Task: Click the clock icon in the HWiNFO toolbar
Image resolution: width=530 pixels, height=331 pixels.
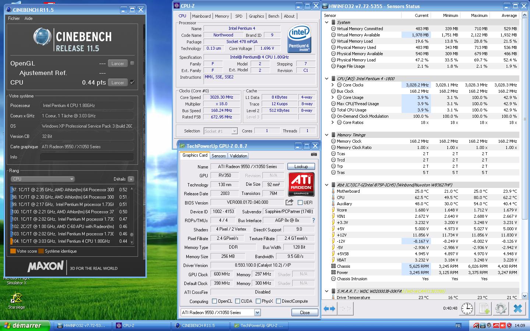Action: point(467,309)
